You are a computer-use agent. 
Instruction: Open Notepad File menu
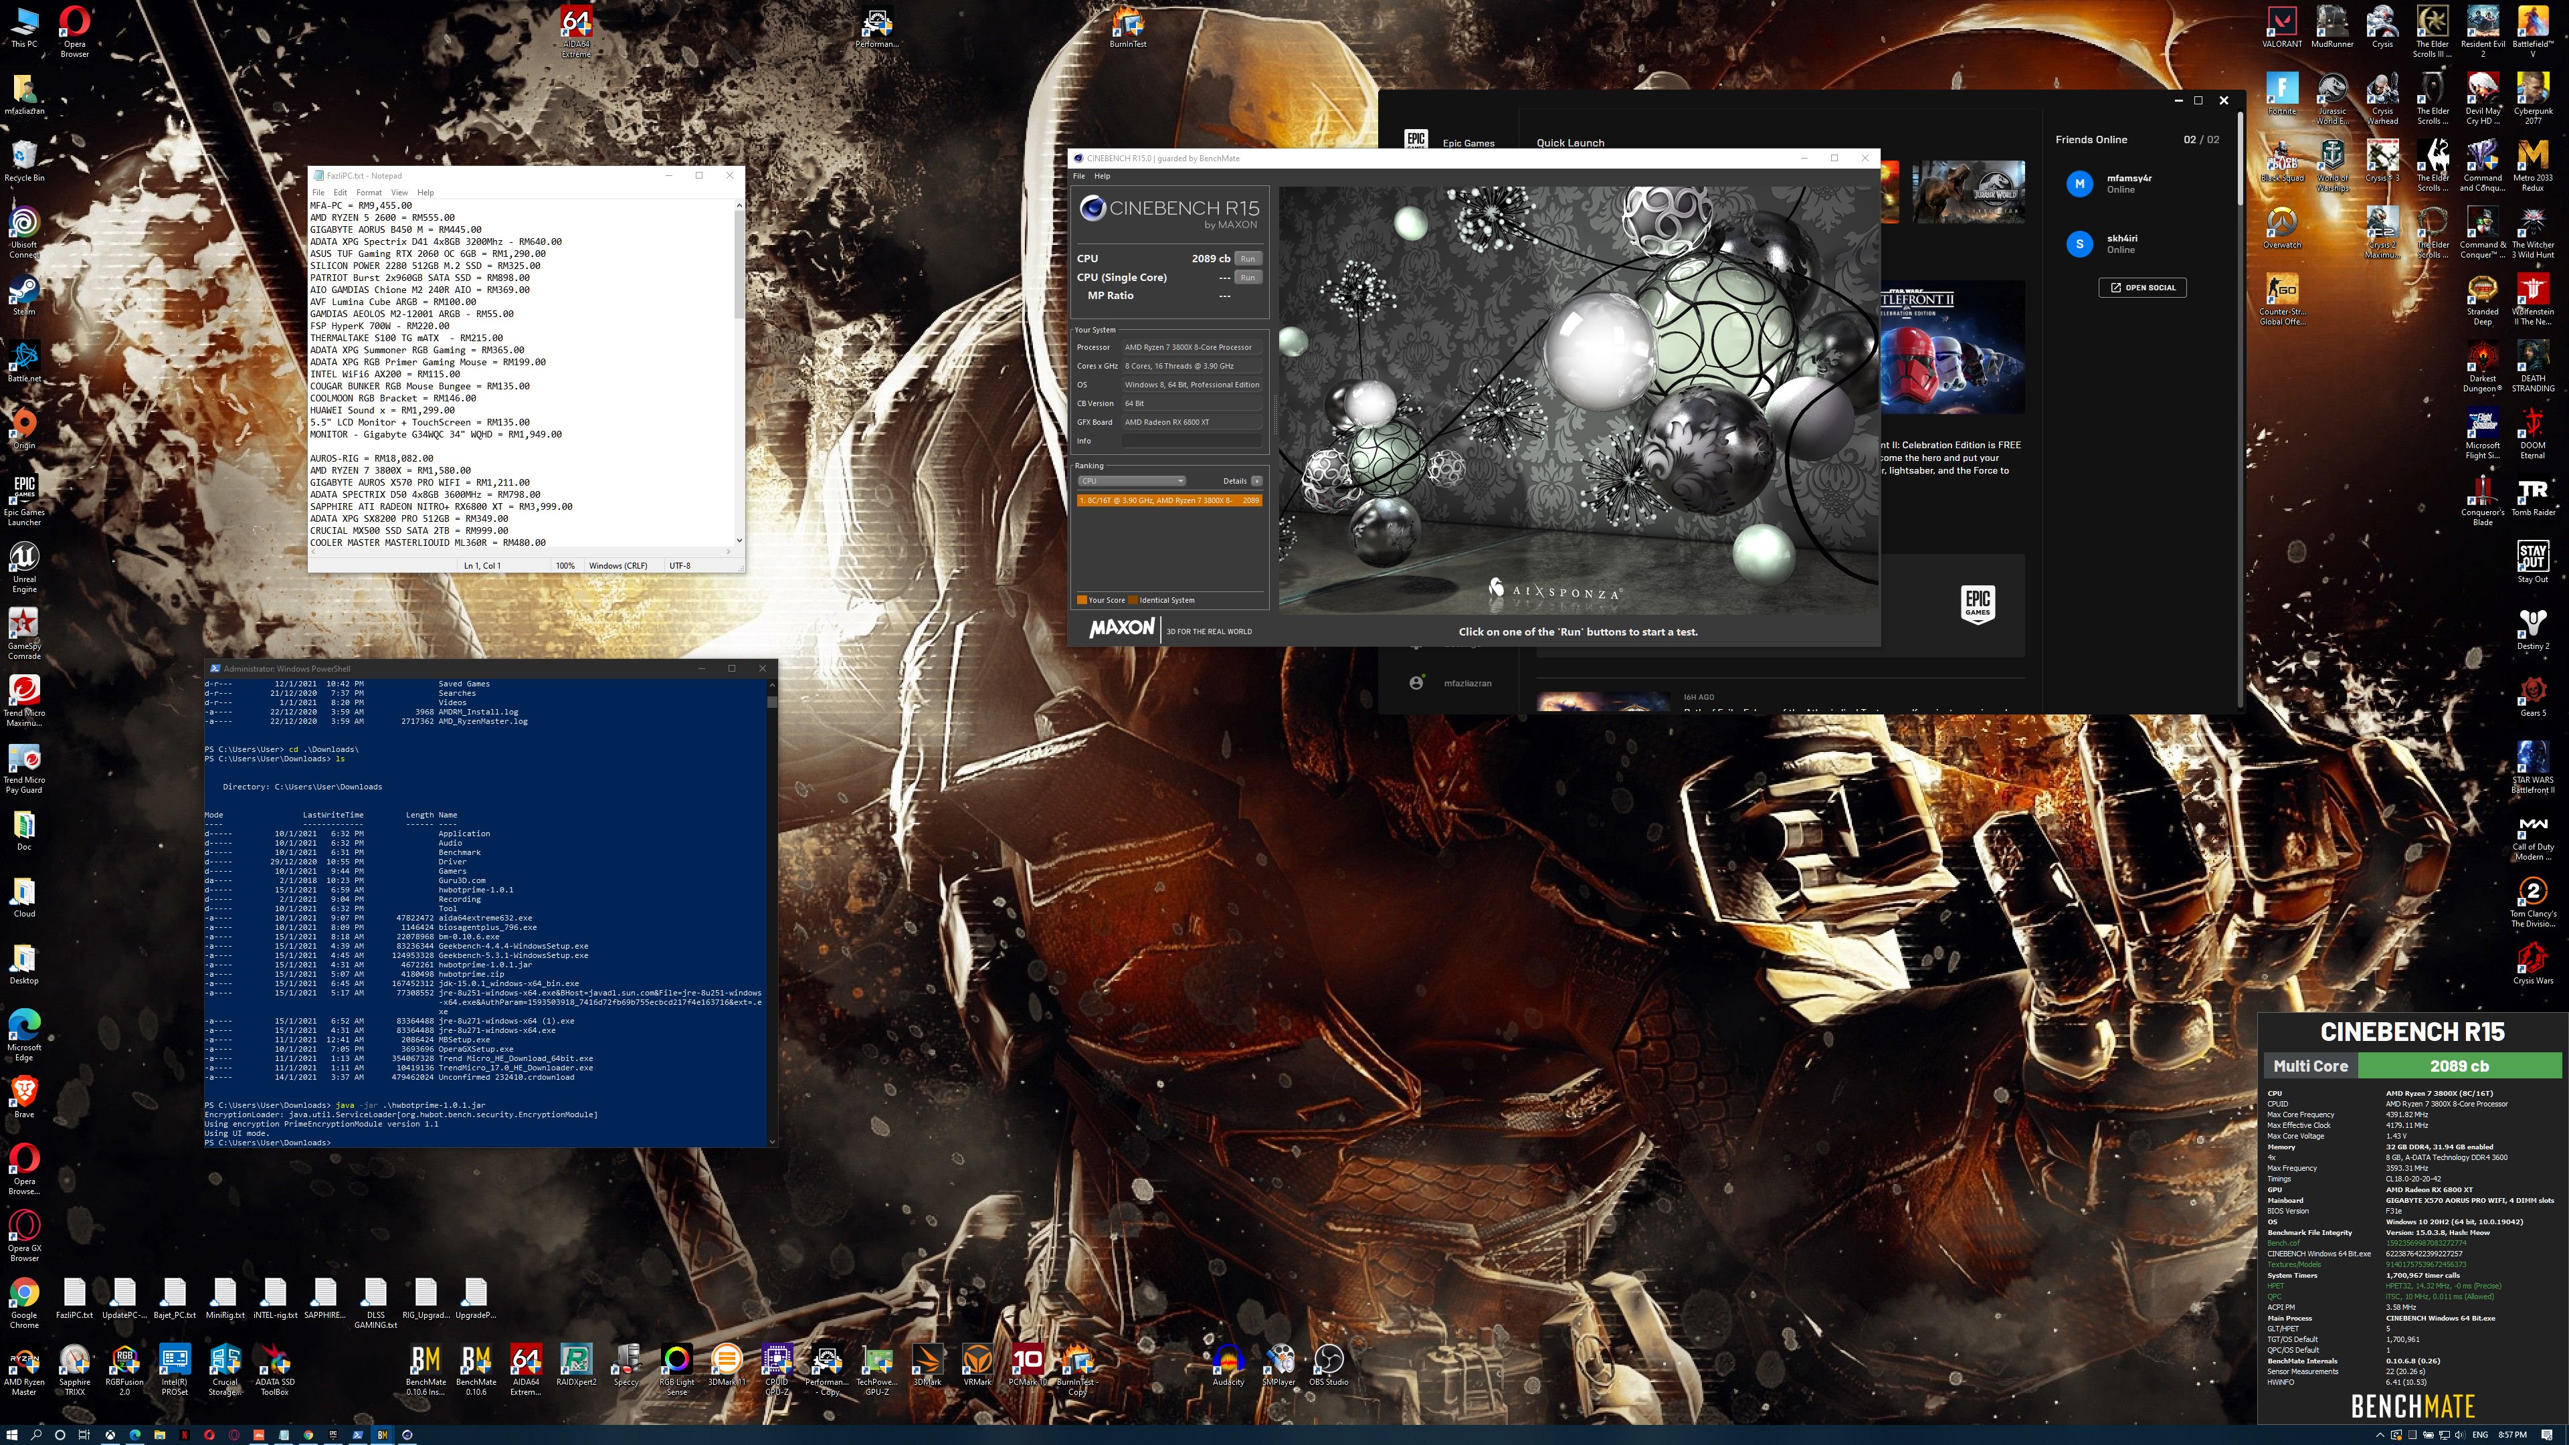click(318, 193)
